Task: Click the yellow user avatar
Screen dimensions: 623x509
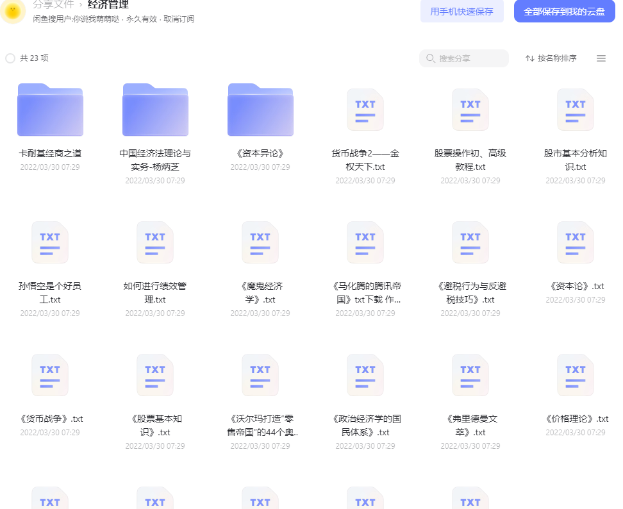Action: click(13, 11)
